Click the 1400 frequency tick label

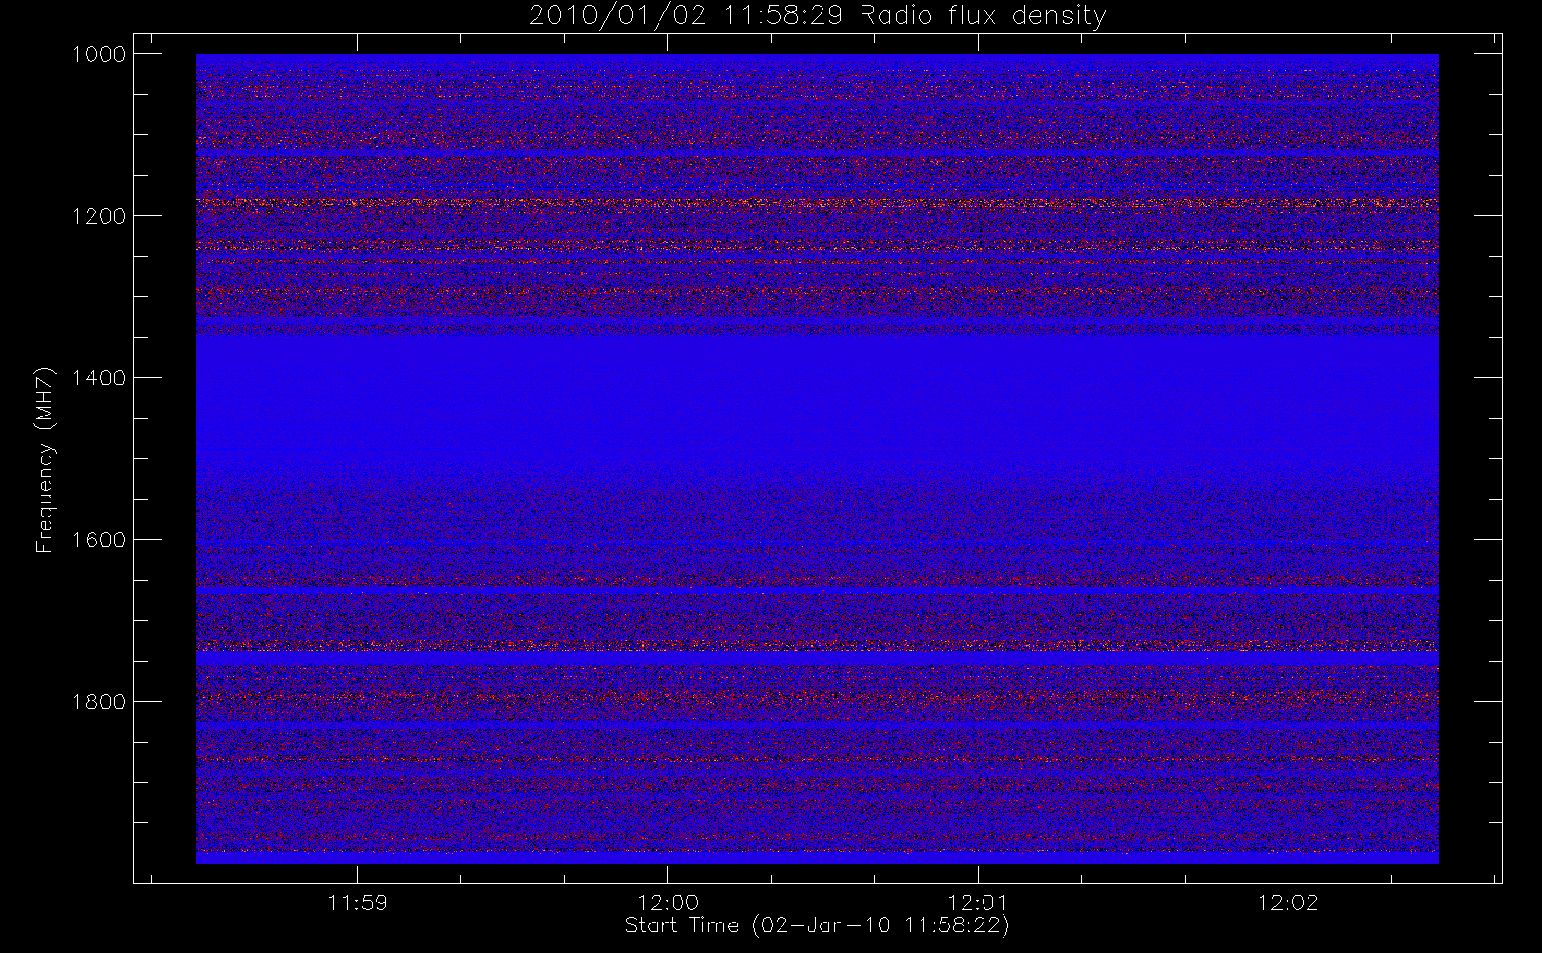[x=99, y=378]
